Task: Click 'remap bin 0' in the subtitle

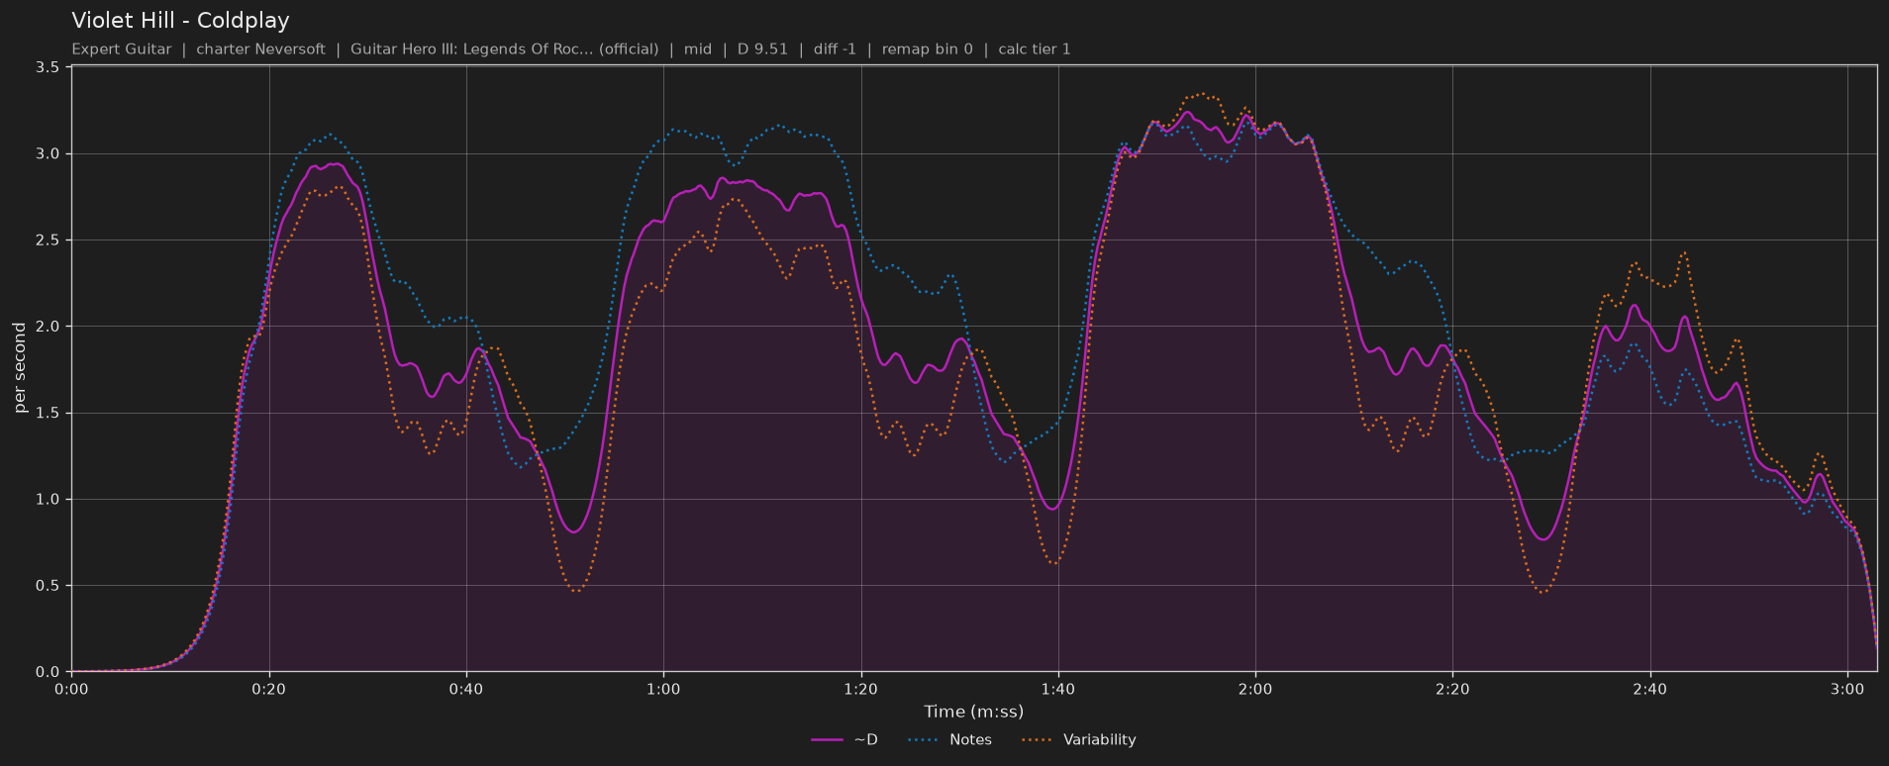Action: [x=928, y=49]
